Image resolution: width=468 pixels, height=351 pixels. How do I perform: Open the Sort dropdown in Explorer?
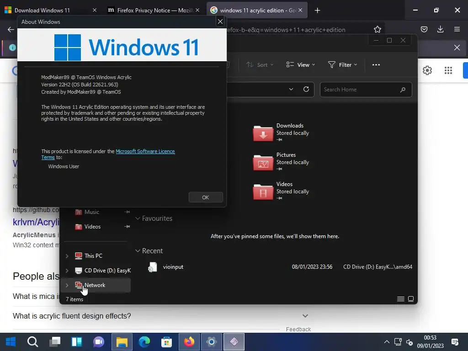(260, 65)
